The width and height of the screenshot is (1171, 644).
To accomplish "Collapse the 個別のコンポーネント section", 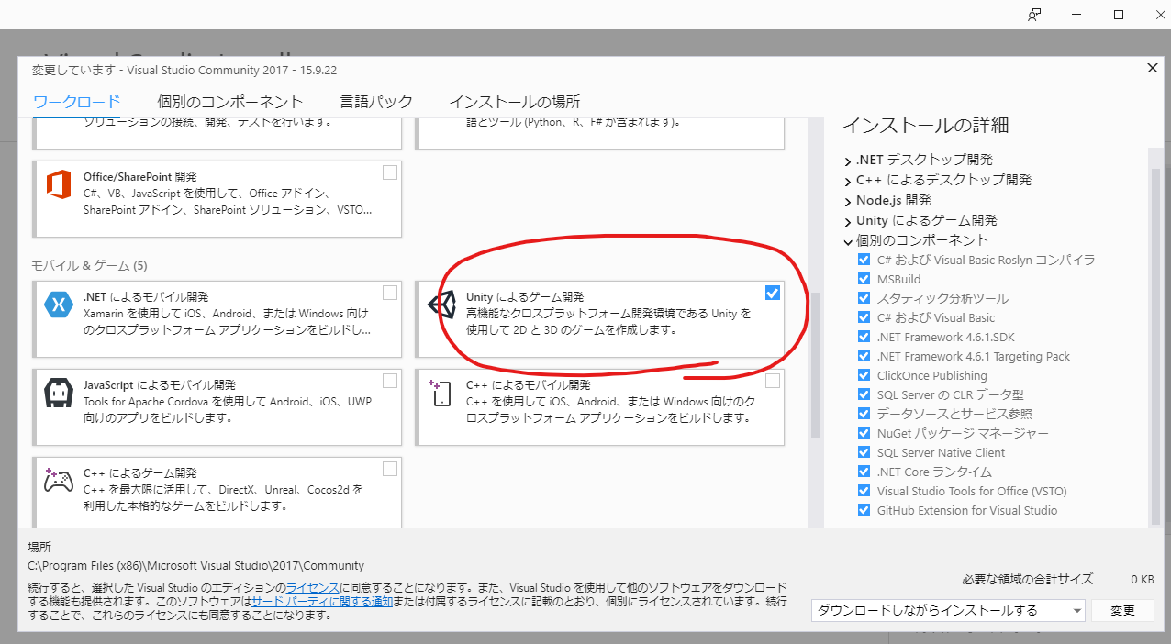I will pos(847,241).
